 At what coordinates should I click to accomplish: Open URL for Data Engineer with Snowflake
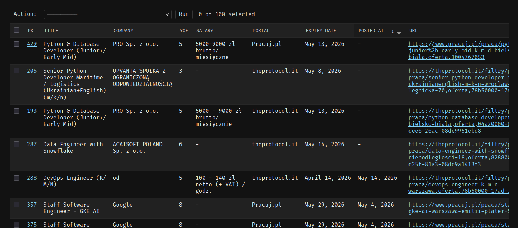pos(458,154)
